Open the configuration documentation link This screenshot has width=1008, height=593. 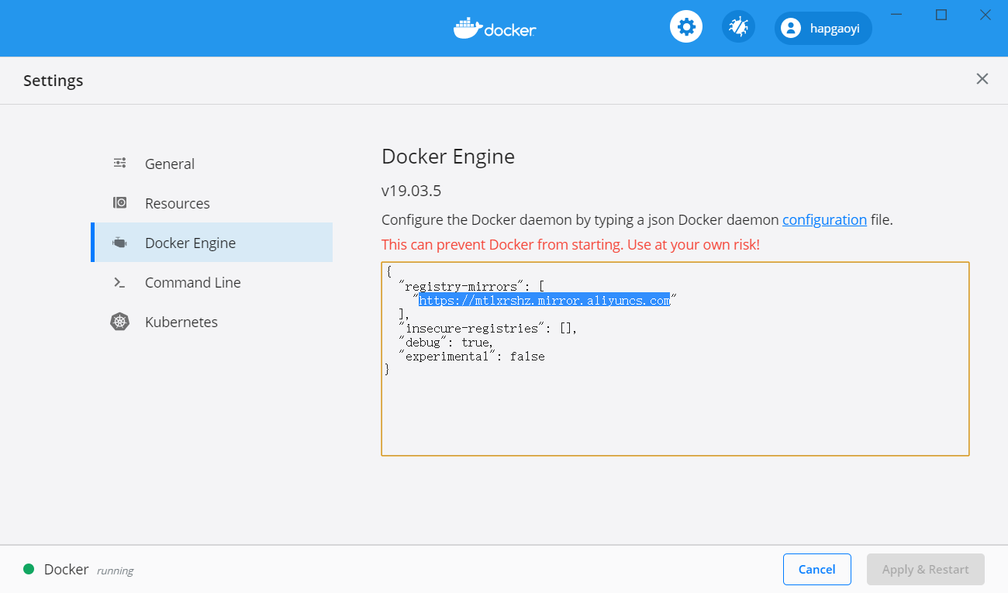tap(824, 219)
